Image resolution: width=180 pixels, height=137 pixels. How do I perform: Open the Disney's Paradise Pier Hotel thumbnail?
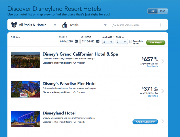point(26,89)
